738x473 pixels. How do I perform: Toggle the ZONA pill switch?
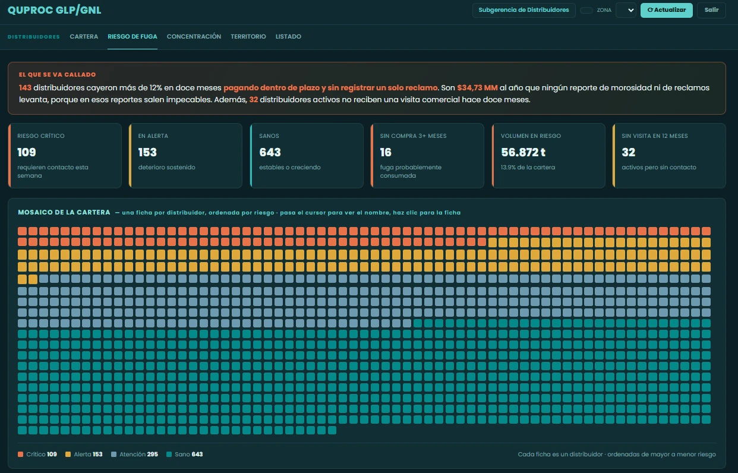coord(586,10)
